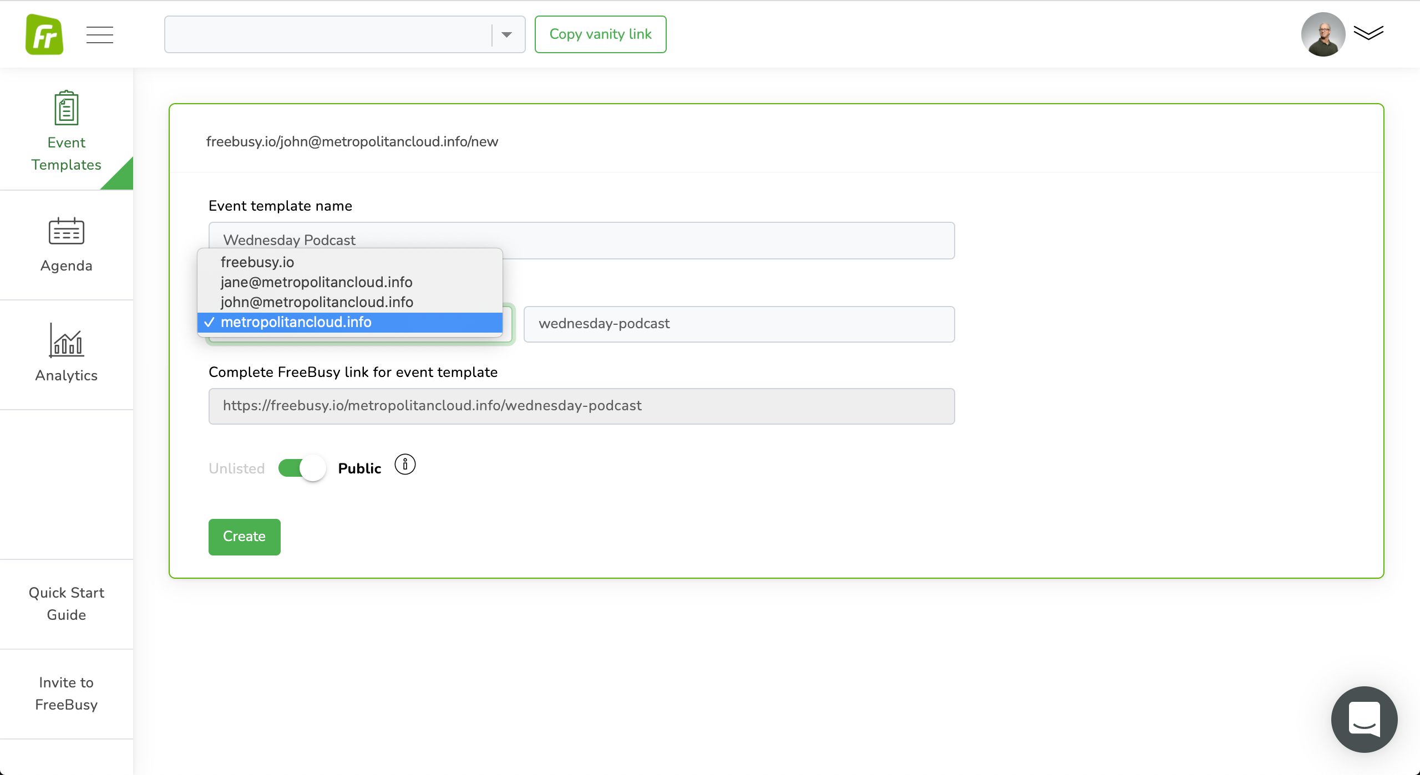Open Invite to FreeBusy
The height and width of the screenshot is (775, 1420).
pos(67,694)
